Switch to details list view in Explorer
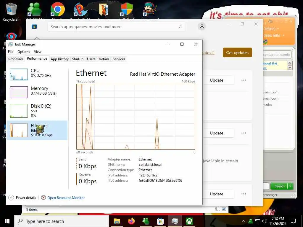This screenshot has width=303, height=227. click(217, 209)
